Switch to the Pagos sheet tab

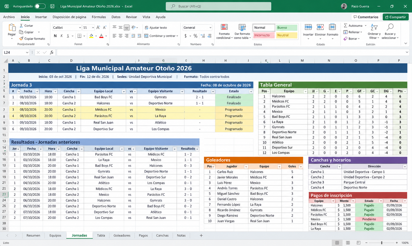tap(143, 235)
